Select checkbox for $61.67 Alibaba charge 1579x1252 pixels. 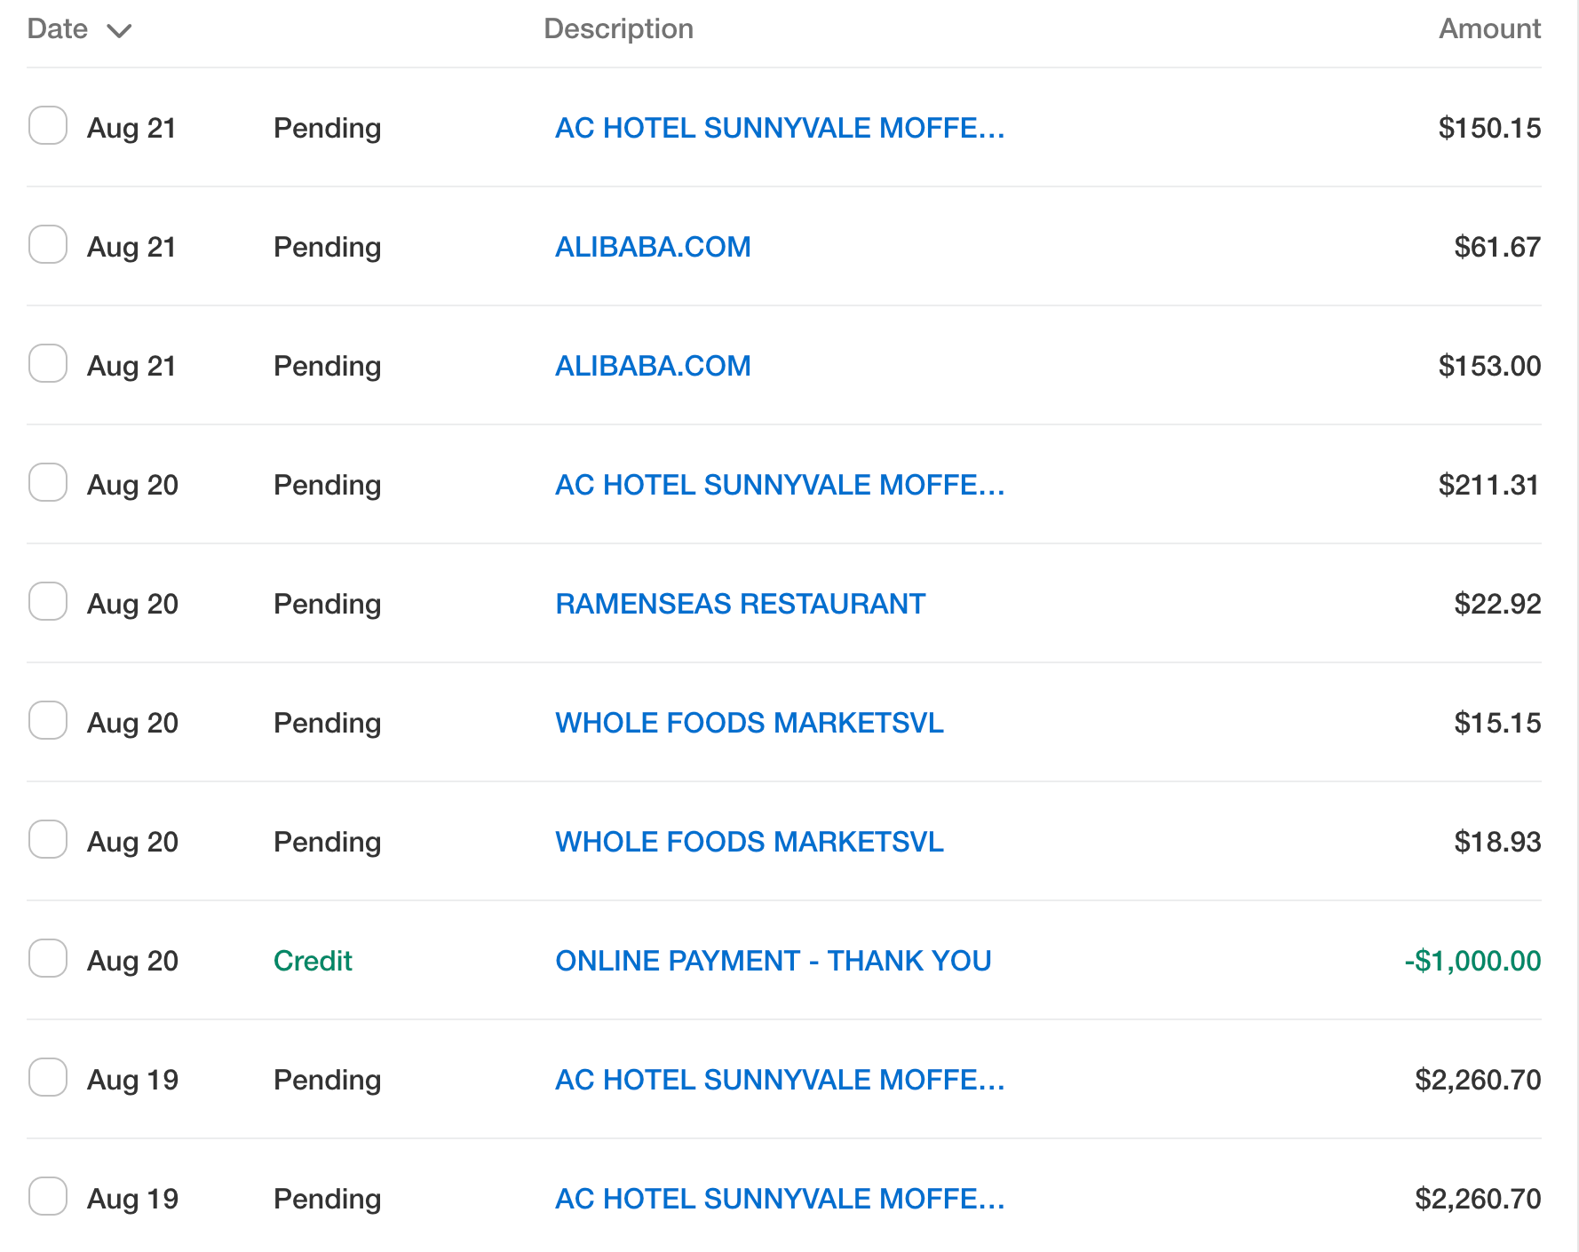pos(48,244)
